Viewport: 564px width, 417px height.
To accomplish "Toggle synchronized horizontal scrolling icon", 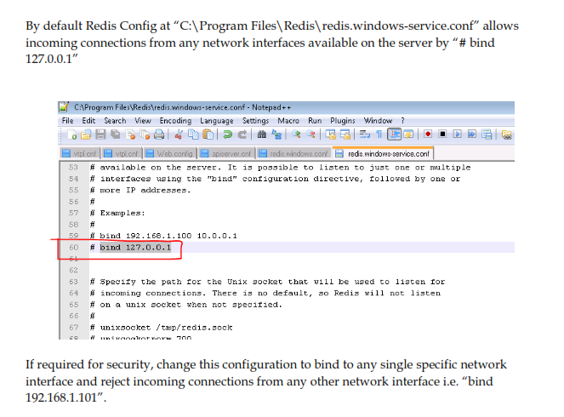I will click(345, 134).
